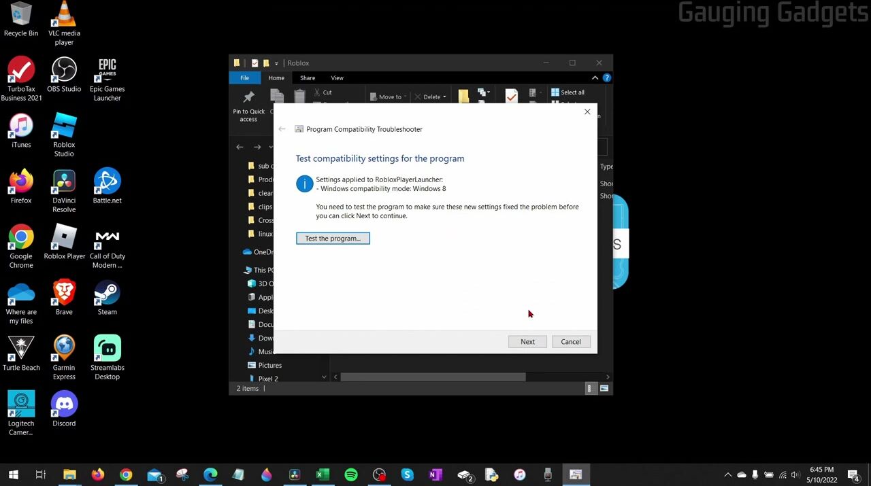Image resolution: width=871 pixels, height=486 pixels.
Task: Select the OBS Studio desktop icon
Action: point(64,75)
